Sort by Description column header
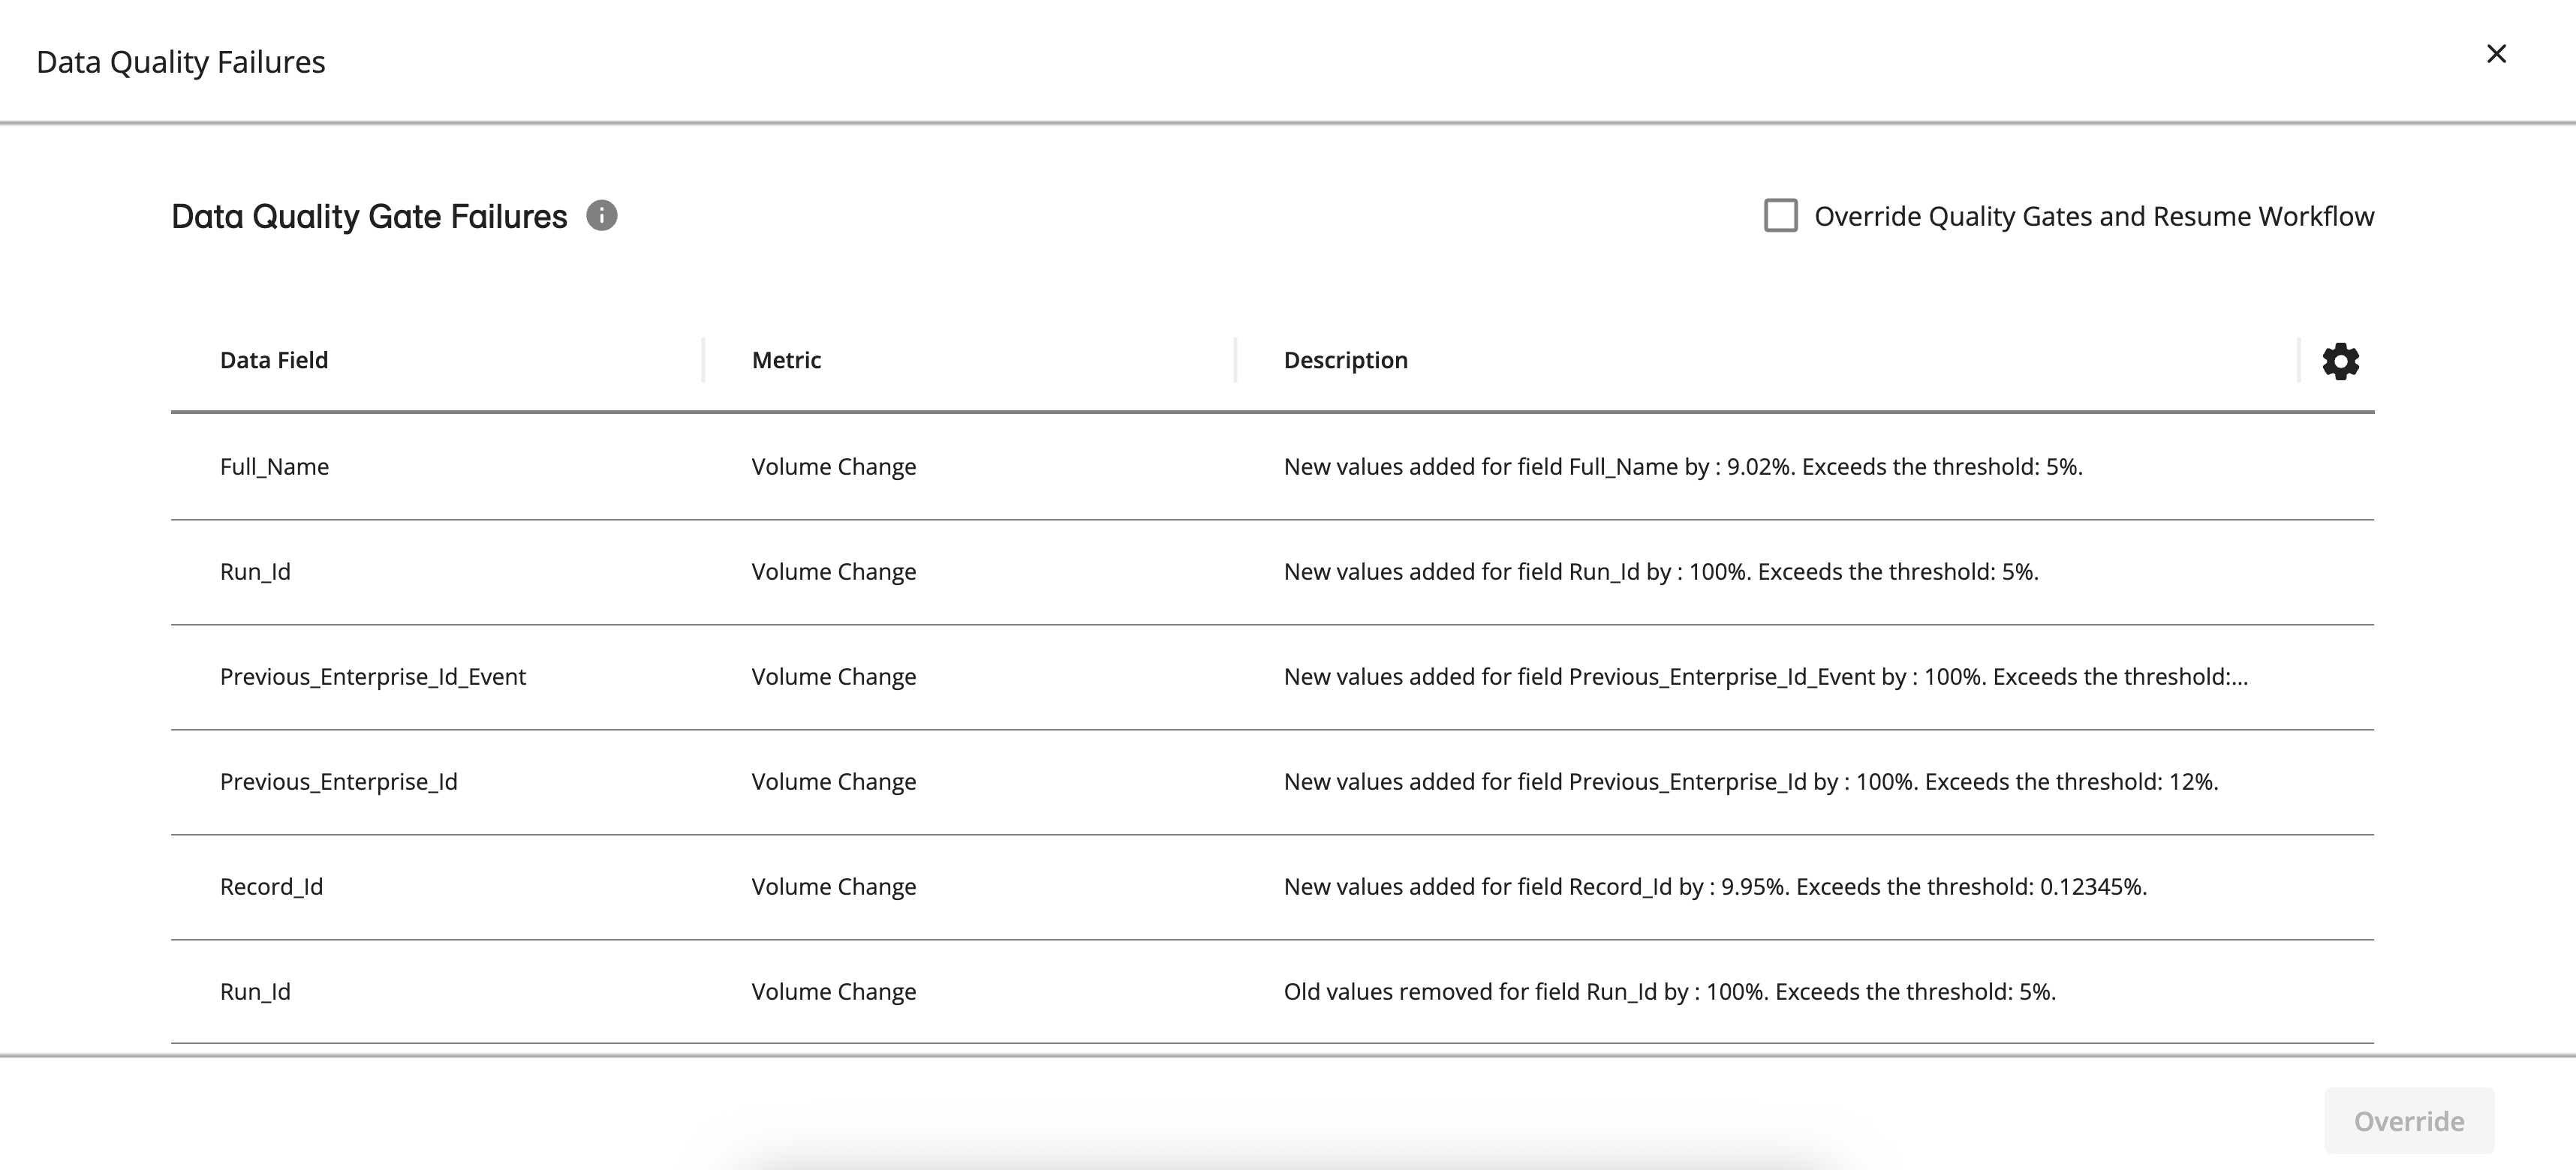The image size is (2576, 1170). tap(1345, 361)
